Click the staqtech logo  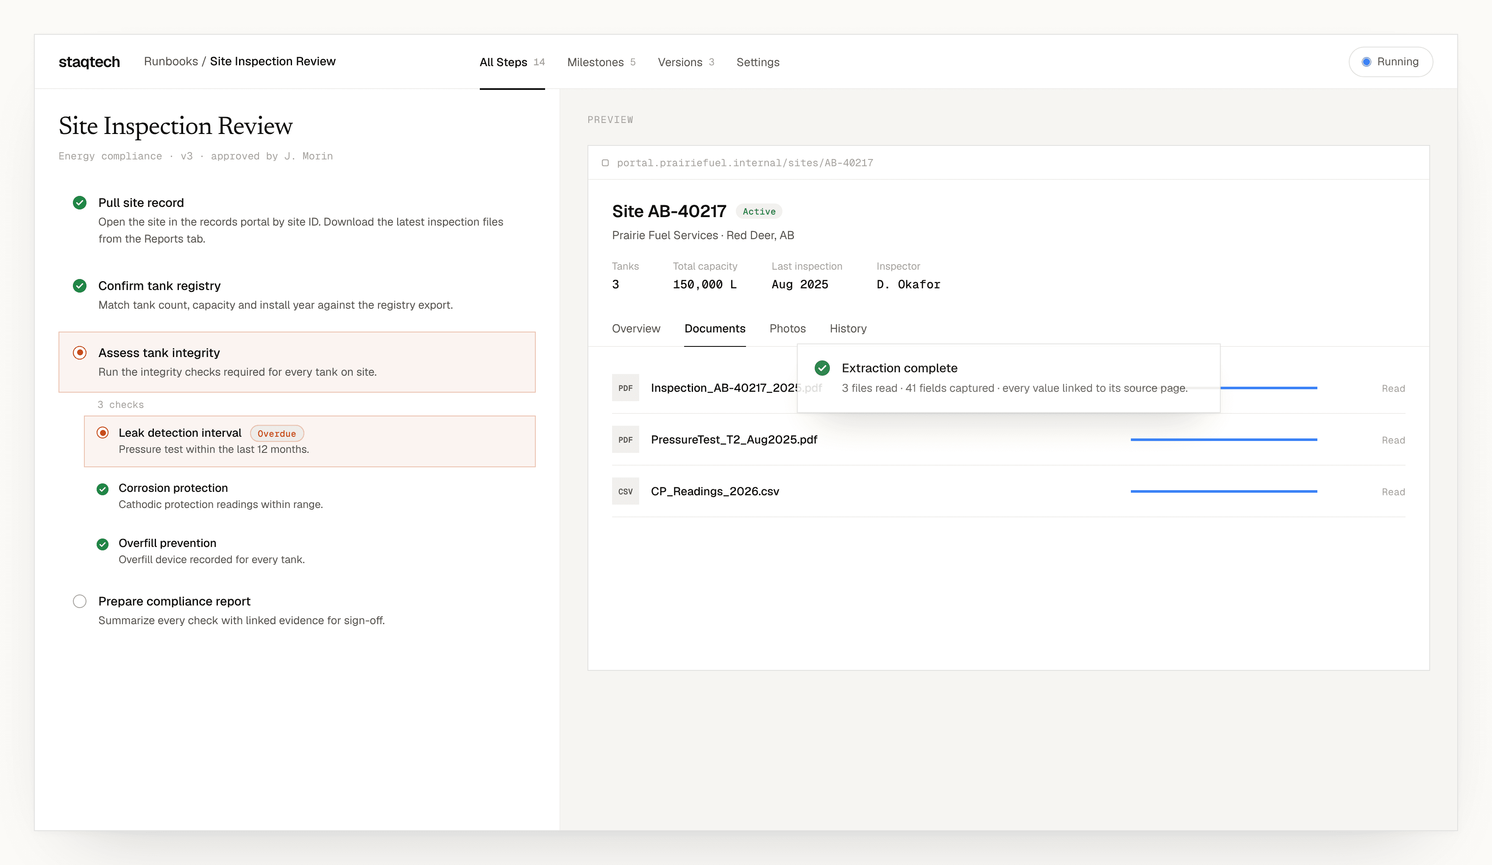[x=89, y=61]
